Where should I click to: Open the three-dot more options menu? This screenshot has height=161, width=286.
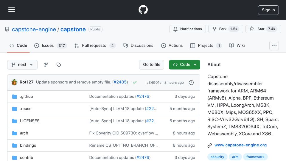point(274,45)
